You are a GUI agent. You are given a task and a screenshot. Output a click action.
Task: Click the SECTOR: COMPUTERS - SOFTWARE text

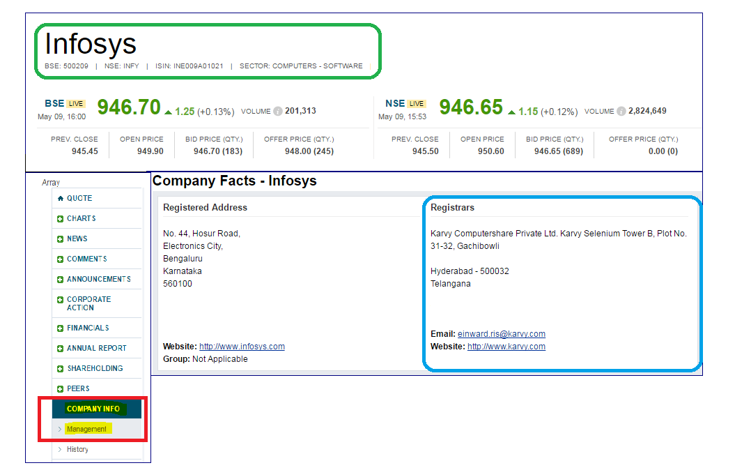click(x=301, y=66)
